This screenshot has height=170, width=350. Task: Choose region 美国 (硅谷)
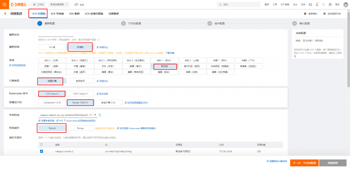pyautogui.click(x=164, y=72)
